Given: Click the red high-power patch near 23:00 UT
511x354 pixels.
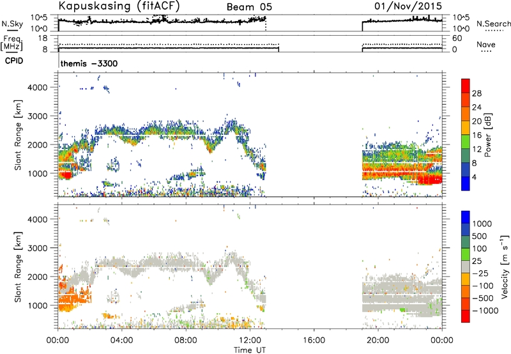Looking at the screenshot, I should [x=429, y=180].
